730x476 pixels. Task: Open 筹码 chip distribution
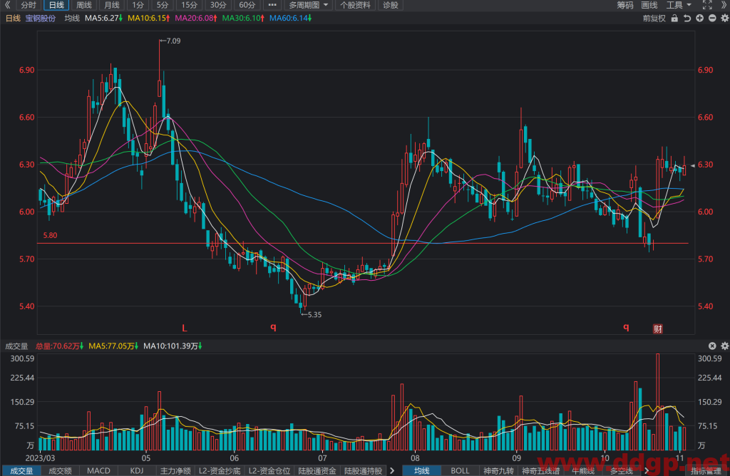(x=625, y=5)
